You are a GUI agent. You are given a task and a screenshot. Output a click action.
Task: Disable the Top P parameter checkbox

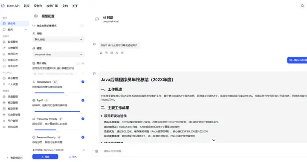pyautogui.click(x=83, y=100)
